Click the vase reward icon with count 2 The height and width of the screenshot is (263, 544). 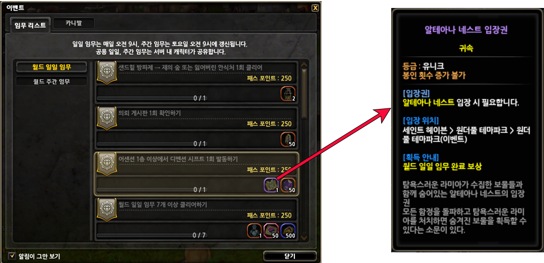287,94
